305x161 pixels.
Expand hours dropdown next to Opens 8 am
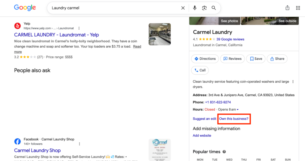[x=237, y=110]
